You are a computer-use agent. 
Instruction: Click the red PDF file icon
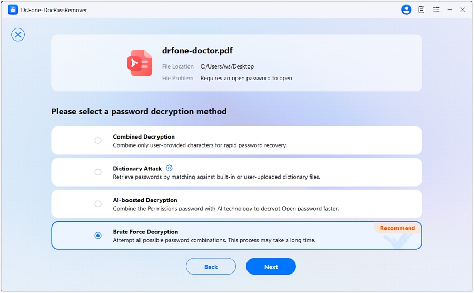(x=140, y=63)
